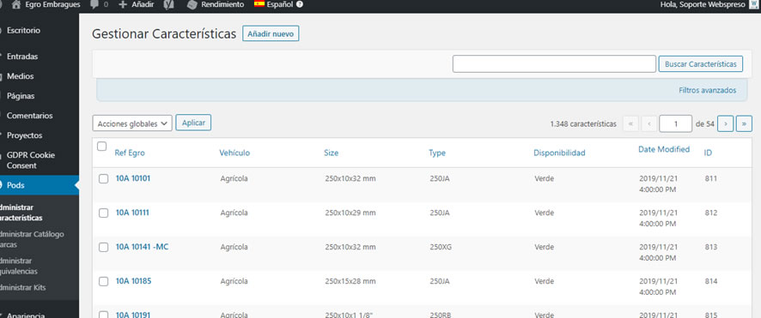This screenshot has width=761, height=318.
Task: Check the box for row 10A 10141 -MC
Action: coord(103,248)
